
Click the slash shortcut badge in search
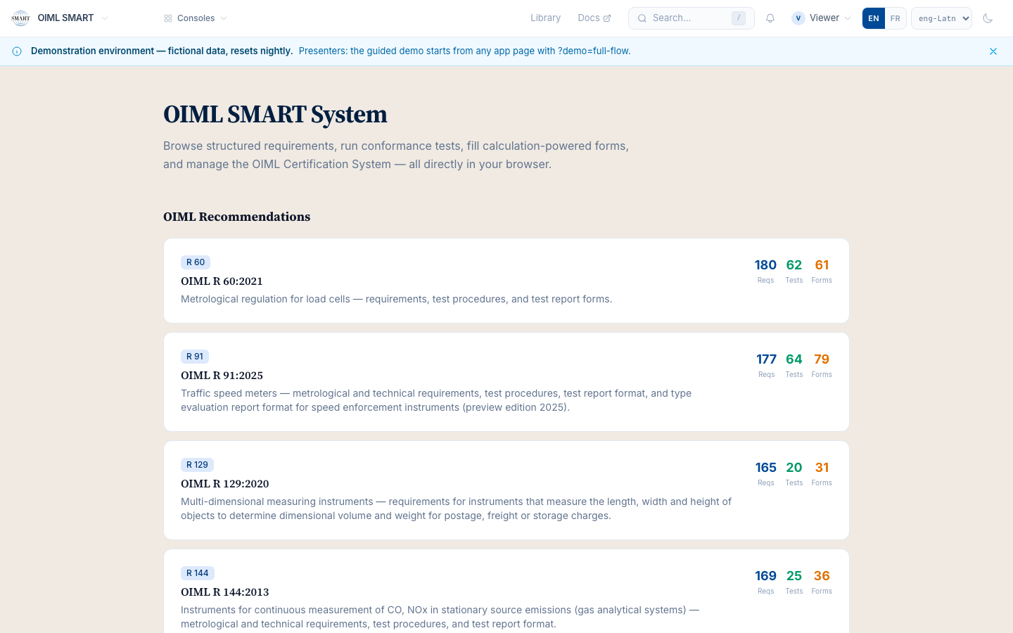point(738,18)
